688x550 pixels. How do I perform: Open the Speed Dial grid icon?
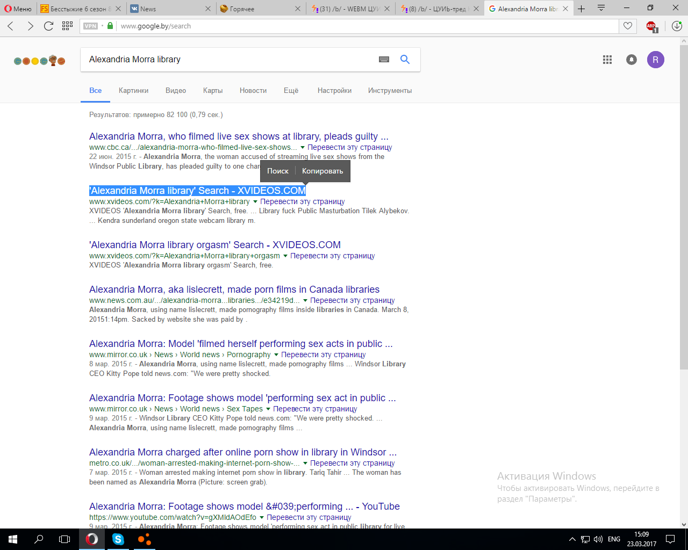(67, 26)
